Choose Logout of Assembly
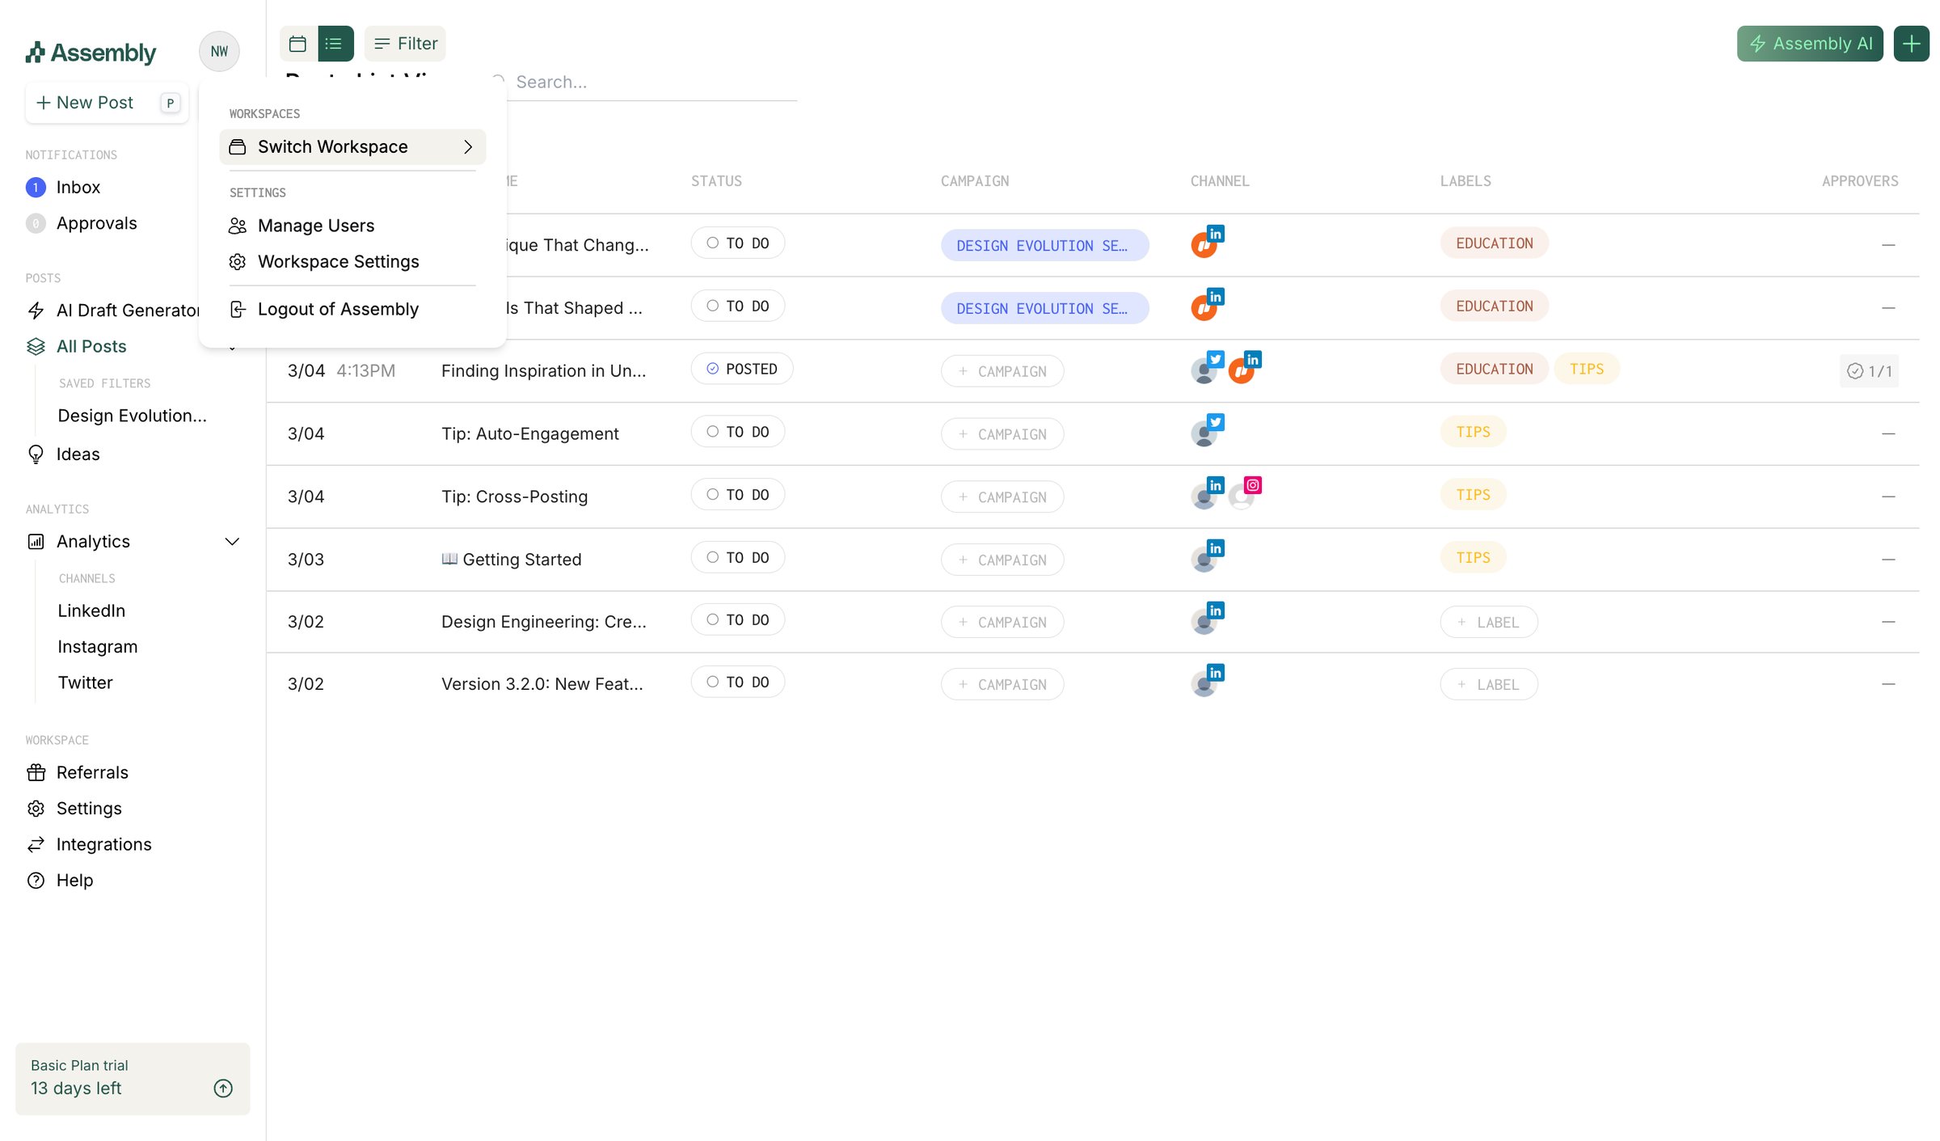The height and width of the screenshot is (1141, 1940). pos(352,309)
